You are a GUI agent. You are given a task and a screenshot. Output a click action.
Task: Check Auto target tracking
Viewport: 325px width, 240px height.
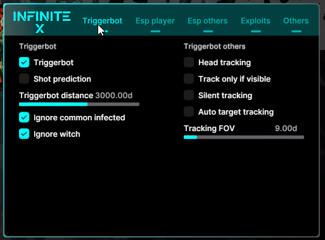click(189, 111)
